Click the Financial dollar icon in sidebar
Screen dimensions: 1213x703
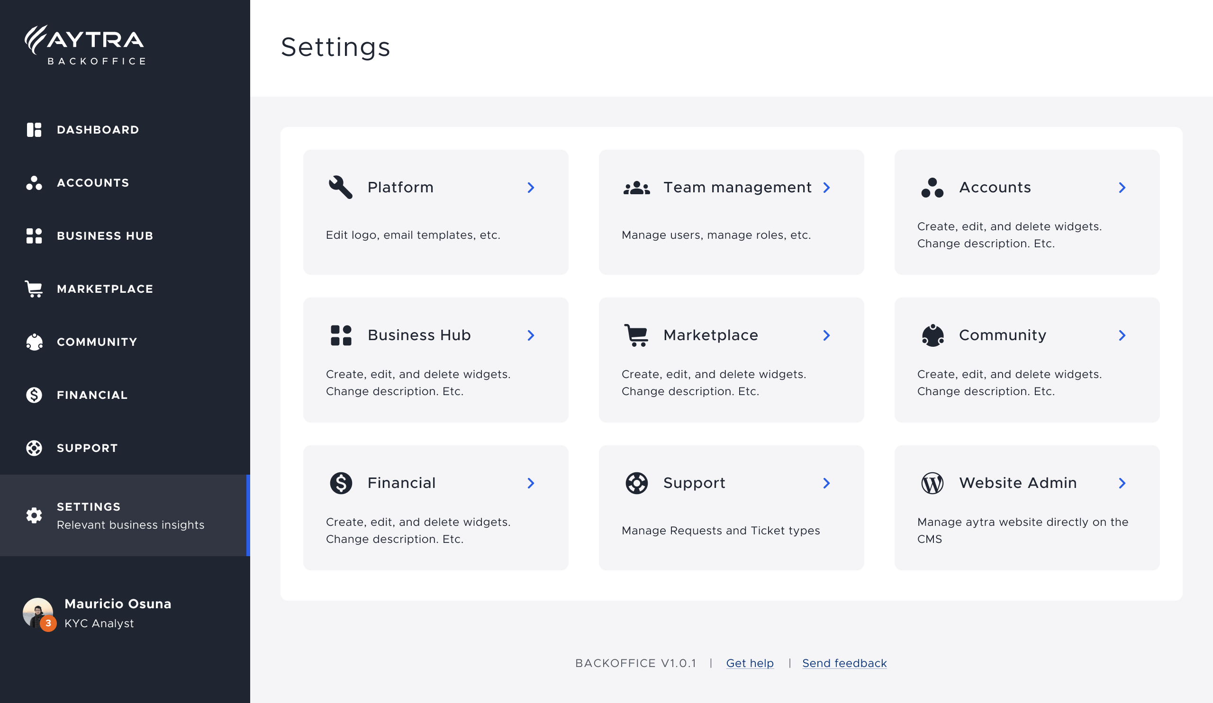point(34,395)
